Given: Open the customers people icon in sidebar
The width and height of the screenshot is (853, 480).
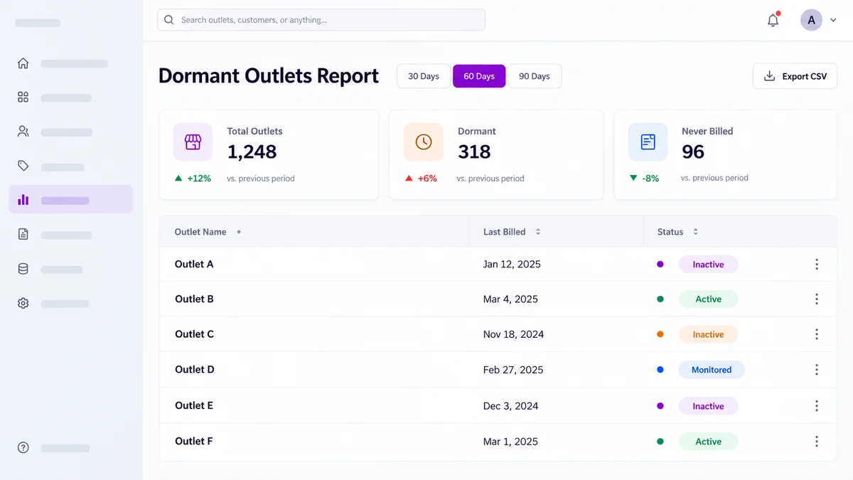Looking at the screenshot, I should tap(23, 132).
